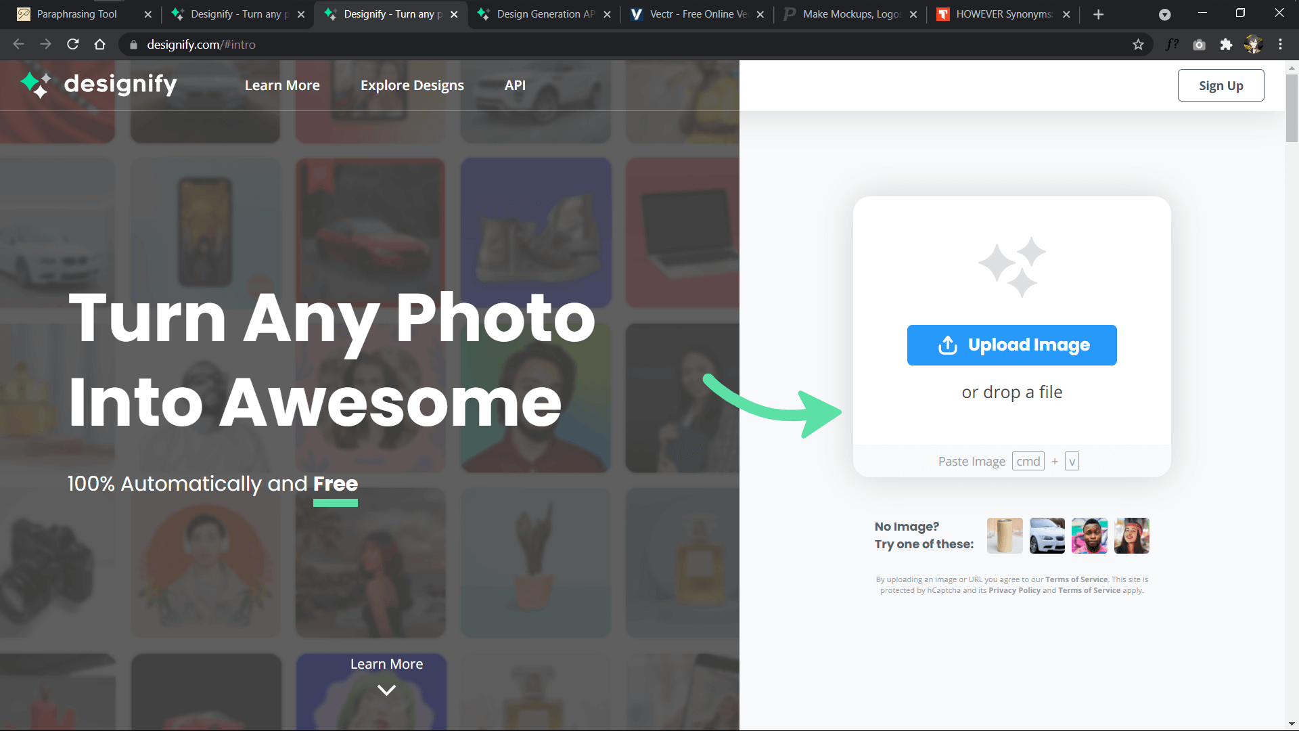
Task: Close the Paraphrasing Tool tab
Action: 147,14
